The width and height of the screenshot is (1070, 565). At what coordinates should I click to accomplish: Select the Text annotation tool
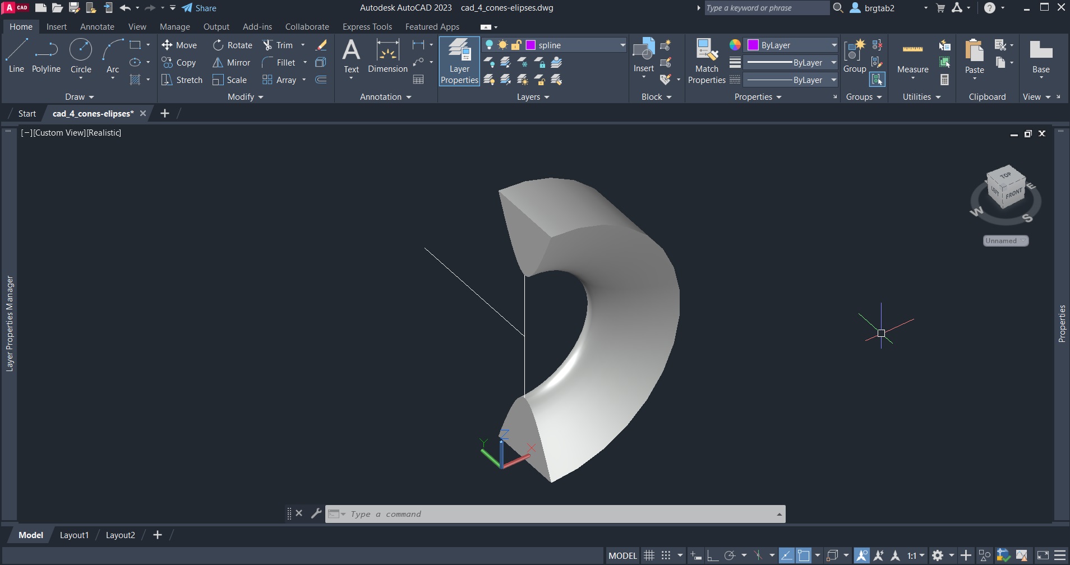(x=351, y=56)
